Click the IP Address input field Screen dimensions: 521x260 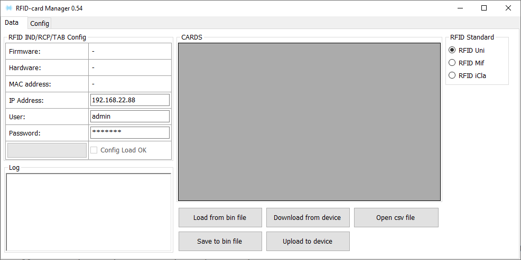point(129,100)
